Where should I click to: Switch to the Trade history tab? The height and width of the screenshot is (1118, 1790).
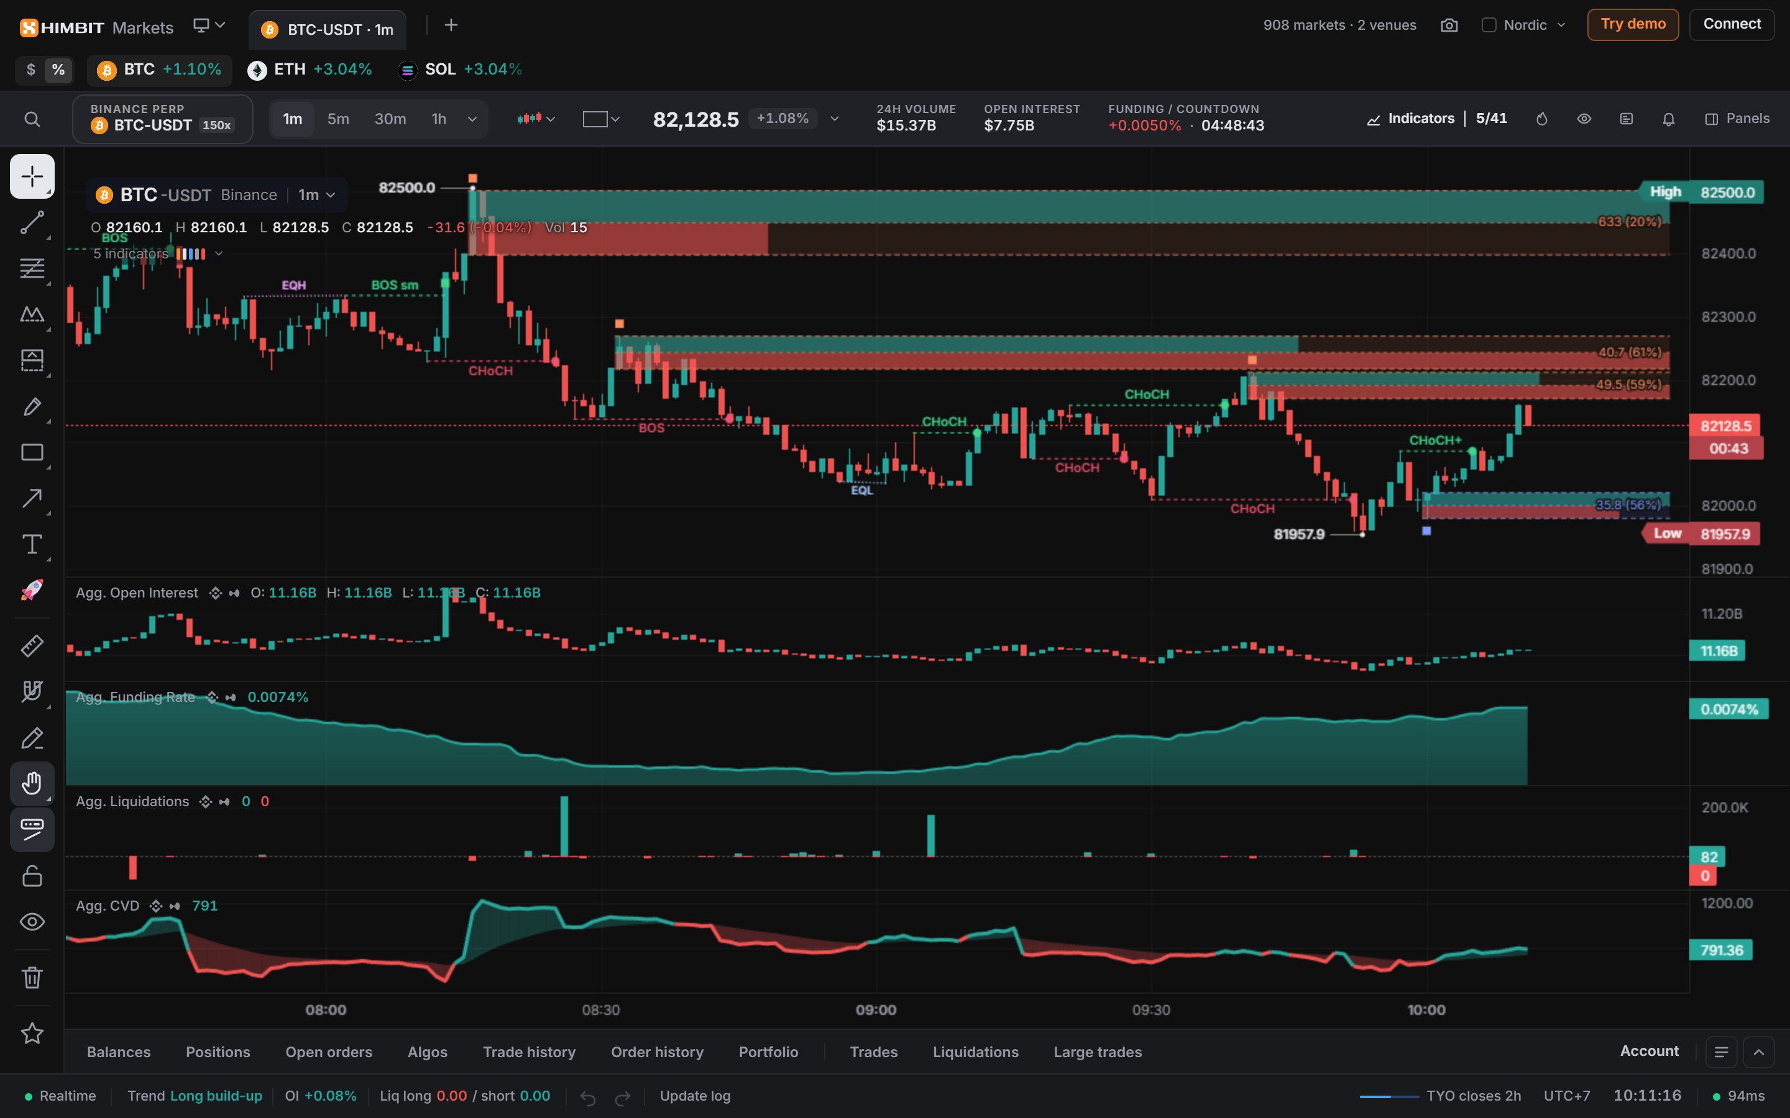click(529, 1052)
